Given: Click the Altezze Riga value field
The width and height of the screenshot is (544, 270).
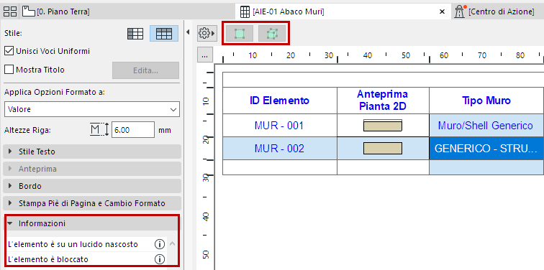Looking at the screenshot, I should pyautogui.click(x=133, y=130).
